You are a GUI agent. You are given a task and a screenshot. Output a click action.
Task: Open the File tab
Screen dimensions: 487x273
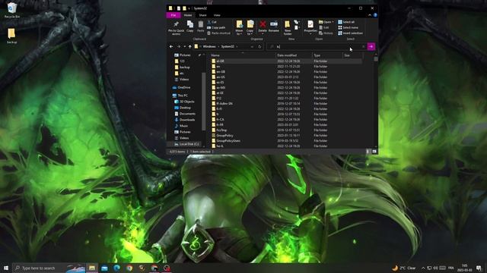coord(173,15)
